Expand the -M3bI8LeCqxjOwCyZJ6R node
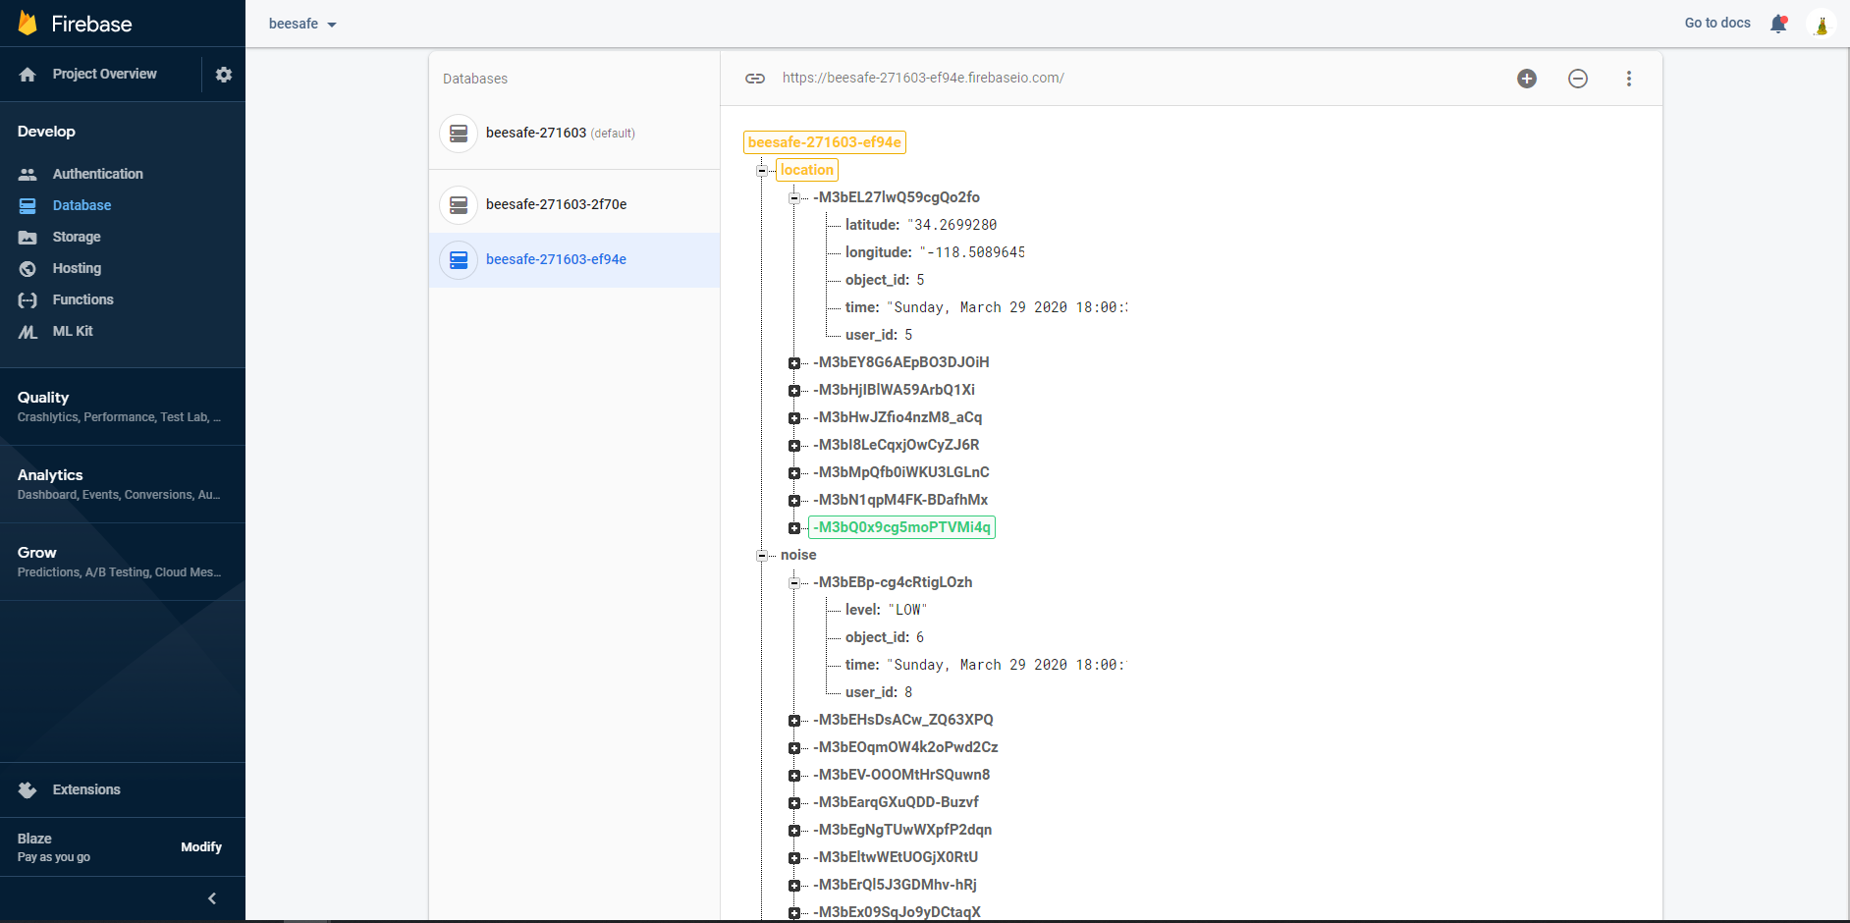The width and height of the screenshot is (1850, 923). coord(794,446)
